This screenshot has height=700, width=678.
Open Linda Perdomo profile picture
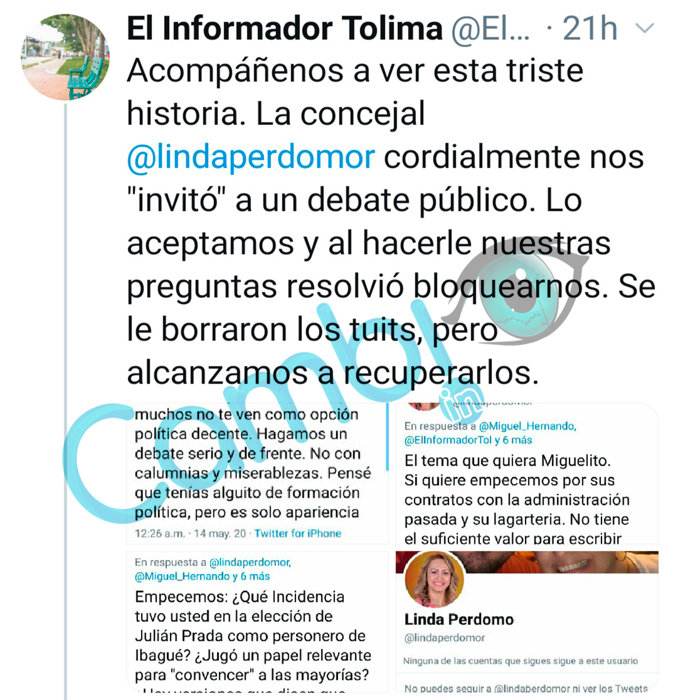coord(435,579)
